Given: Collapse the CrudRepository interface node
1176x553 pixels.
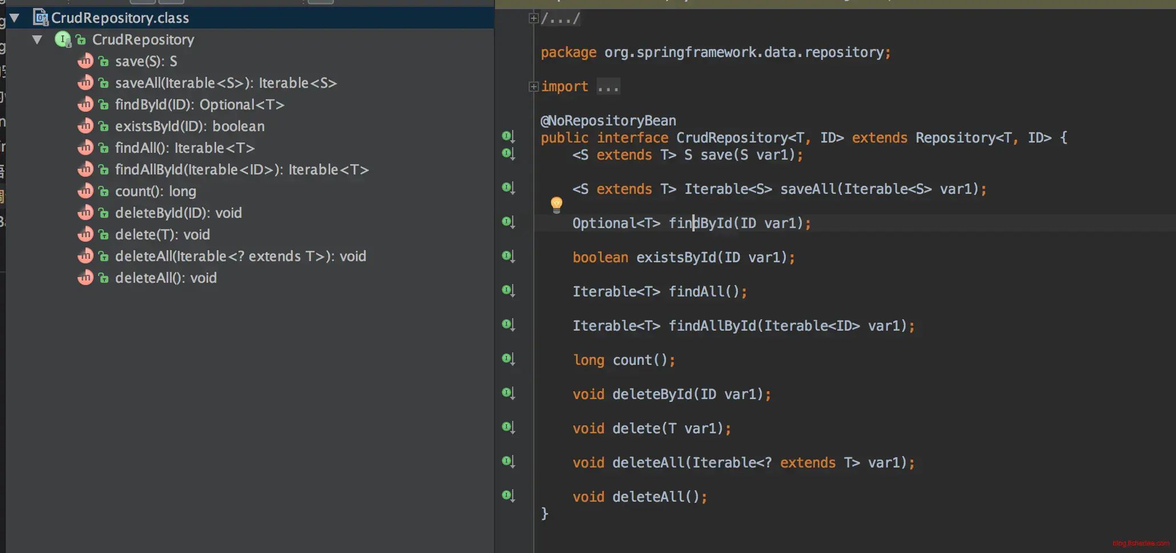Looking at the screenshot, I should coord(37,39).
